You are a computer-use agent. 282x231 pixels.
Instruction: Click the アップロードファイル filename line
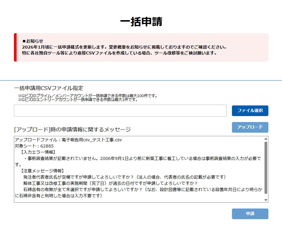point(68,140)
